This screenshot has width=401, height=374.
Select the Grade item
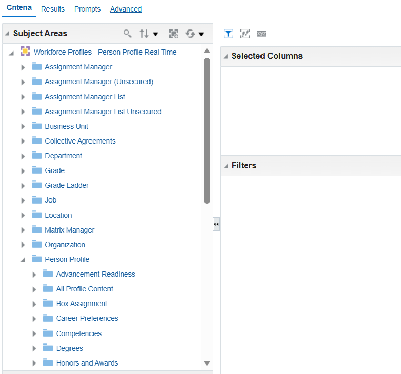[55, 170]
